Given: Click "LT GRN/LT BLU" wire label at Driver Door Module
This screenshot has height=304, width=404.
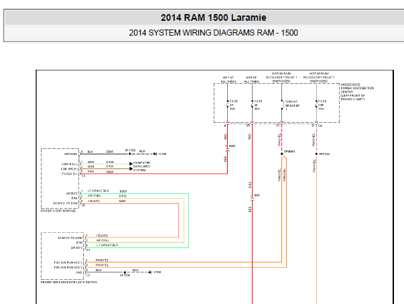Looking at the screenshot, I should click(x=98, y=191).
